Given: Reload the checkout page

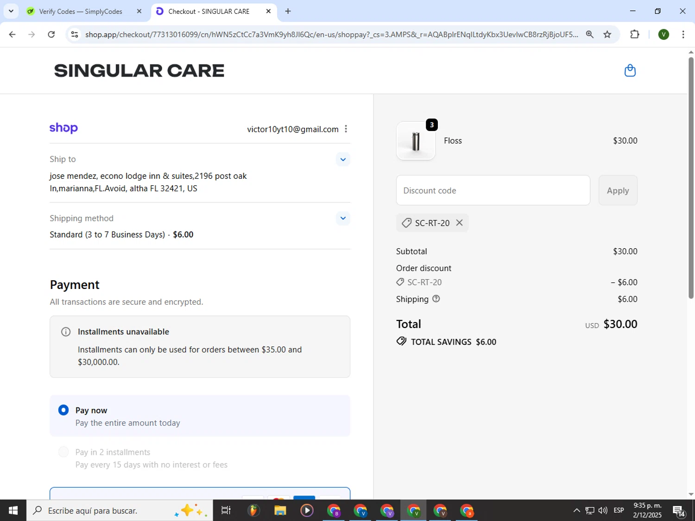Looking at the screenshot, I should [51, 34].
